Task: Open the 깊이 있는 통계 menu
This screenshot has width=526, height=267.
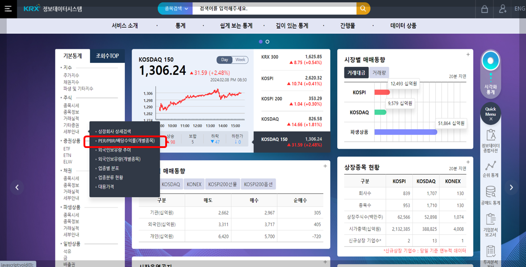Action: tap(292, 26)
